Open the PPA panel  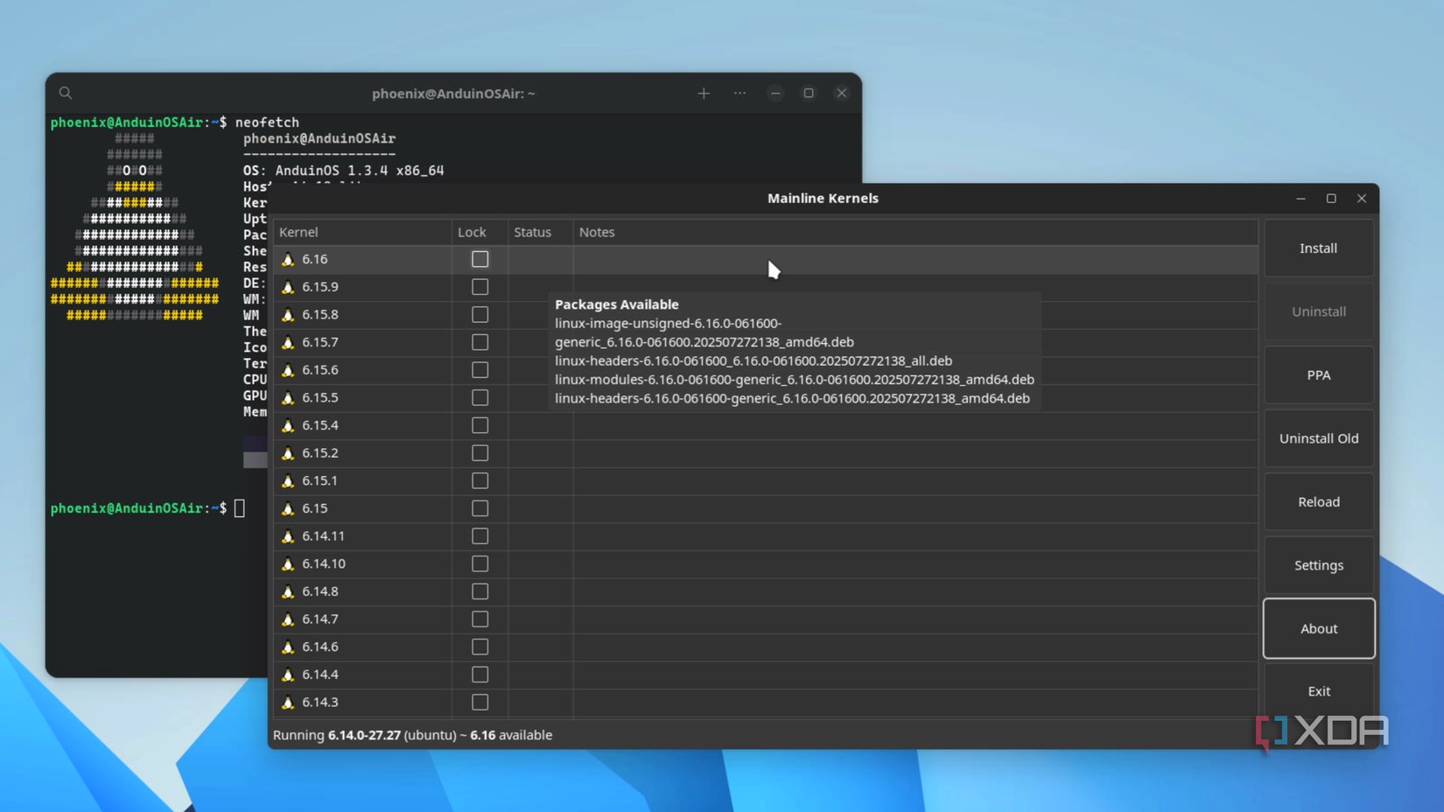pos(1318,374)
